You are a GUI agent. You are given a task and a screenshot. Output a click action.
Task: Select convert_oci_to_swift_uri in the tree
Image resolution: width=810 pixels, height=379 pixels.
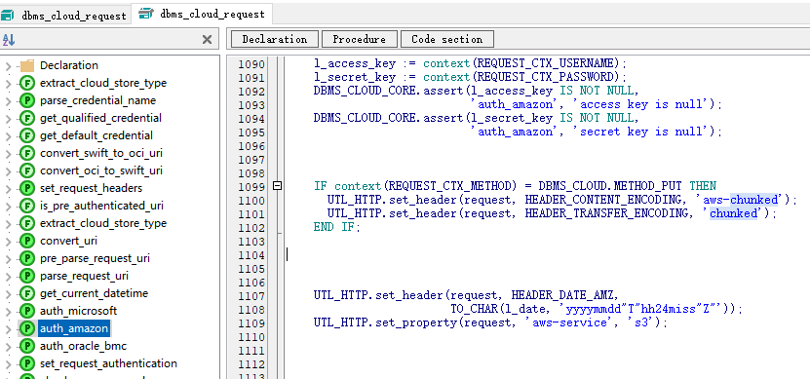point(101,171)
